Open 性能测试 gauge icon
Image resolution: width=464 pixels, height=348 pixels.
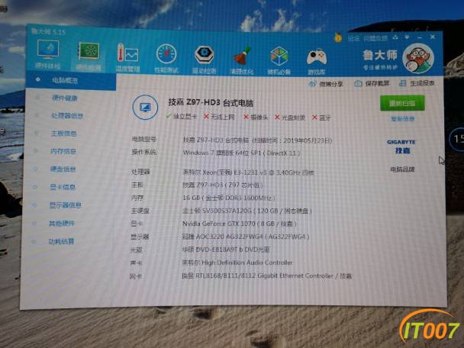pyautogui.click(x=166, y=54)
